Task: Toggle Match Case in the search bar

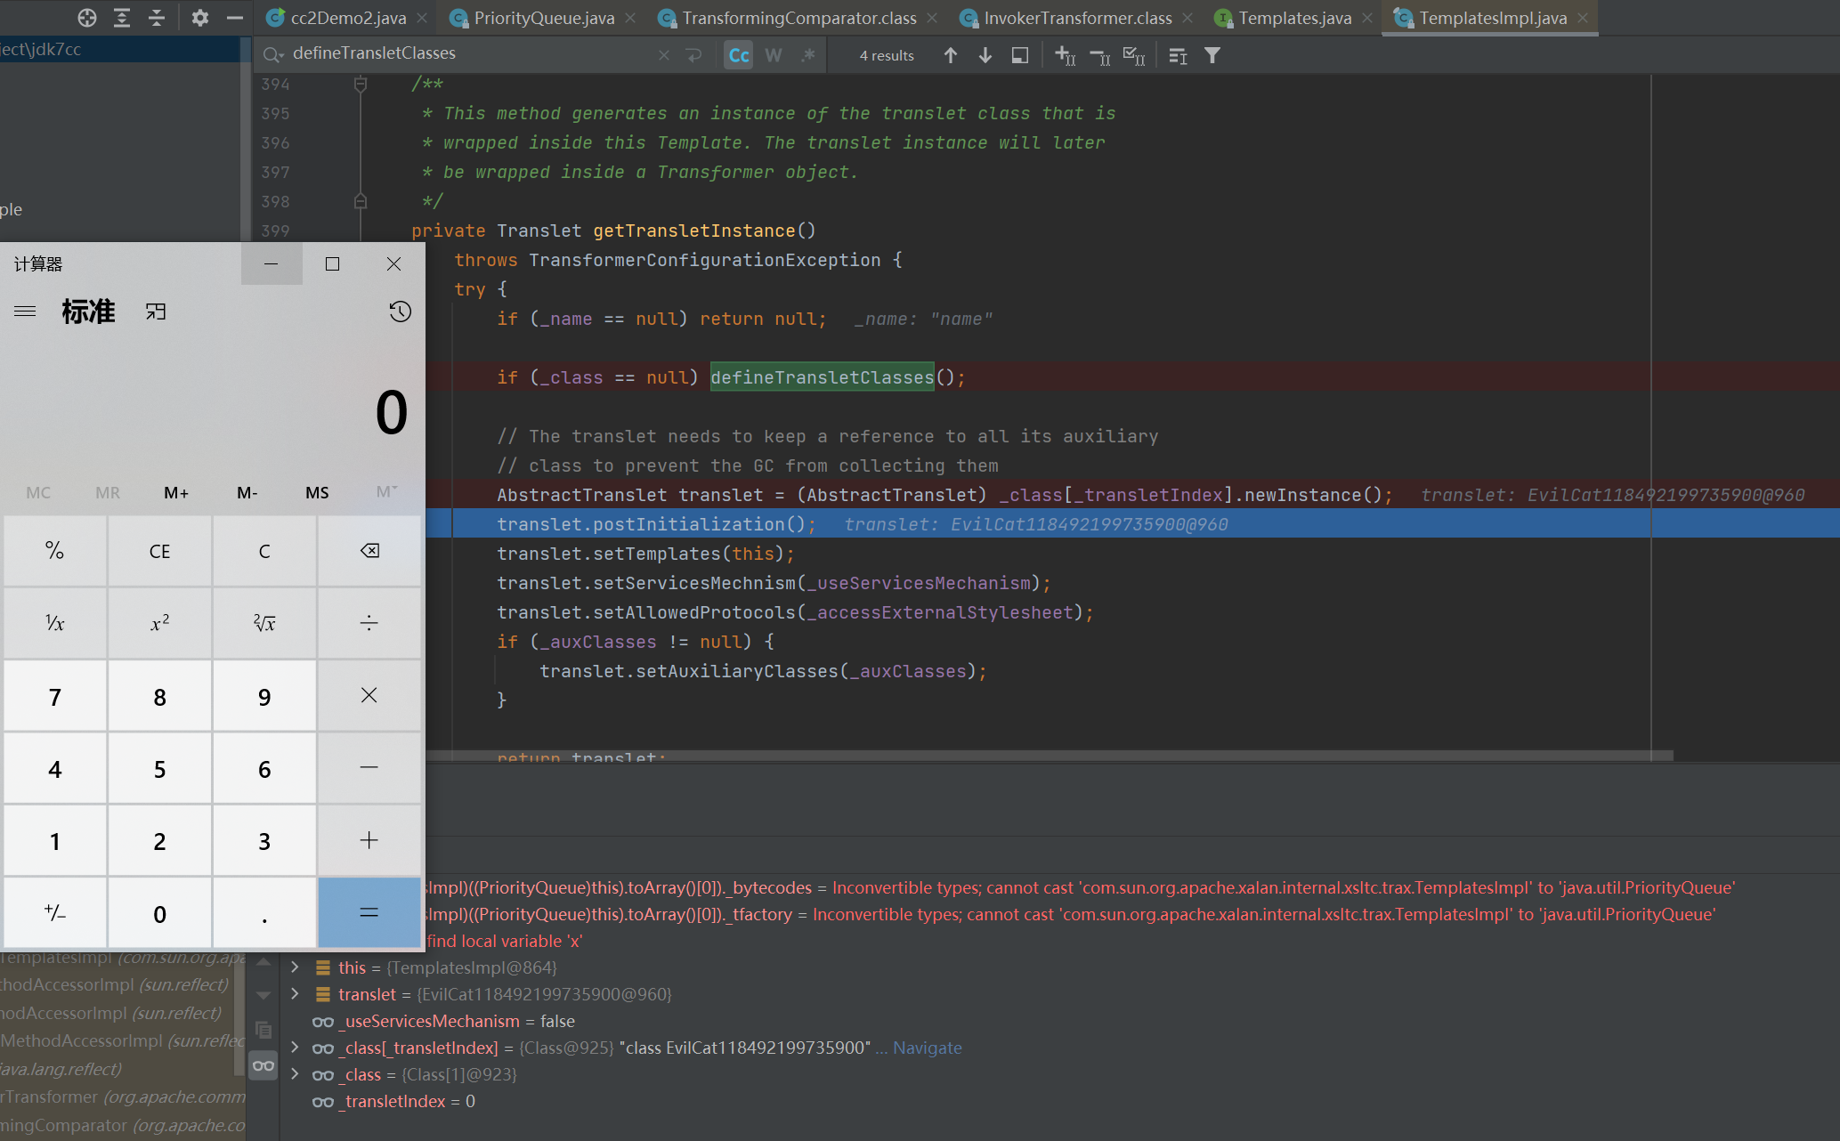Action: click(738, 55)
